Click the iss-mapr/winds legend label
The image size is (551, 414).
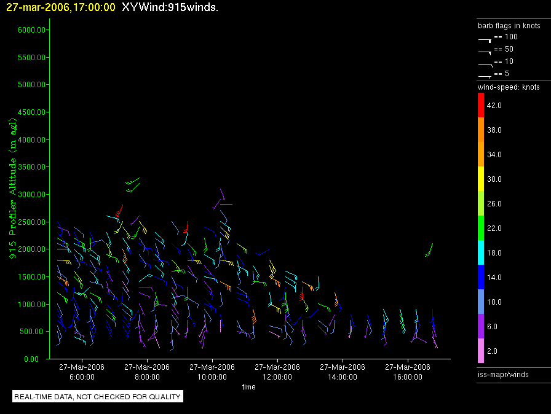(502, 374)
